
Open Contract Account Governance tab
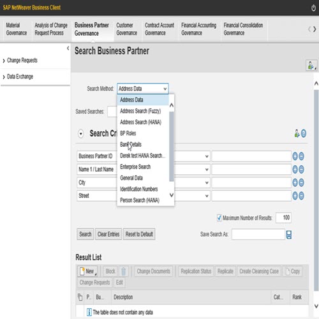click(159, 29)
